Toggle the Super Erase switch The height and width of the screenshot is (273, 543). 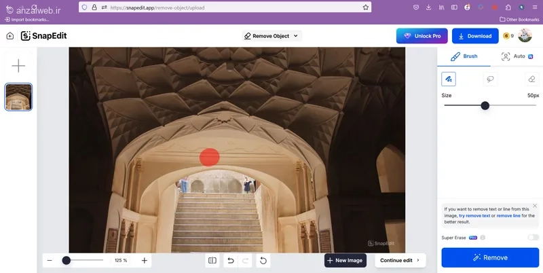[533, 237]
